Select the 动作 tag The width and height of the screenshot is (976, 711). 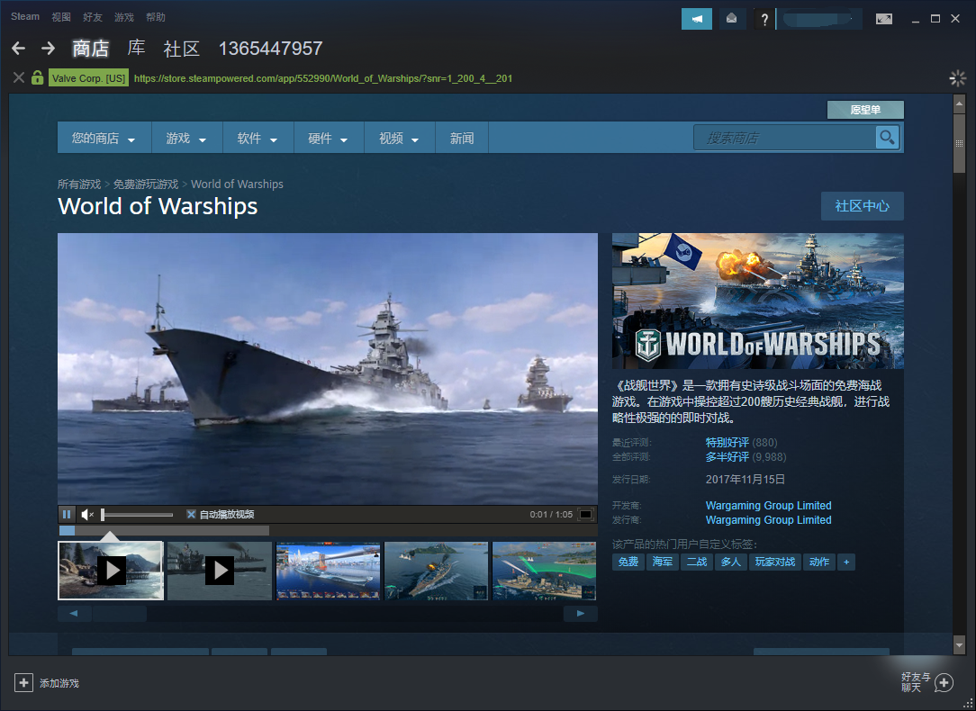click(x=819, y=562)
